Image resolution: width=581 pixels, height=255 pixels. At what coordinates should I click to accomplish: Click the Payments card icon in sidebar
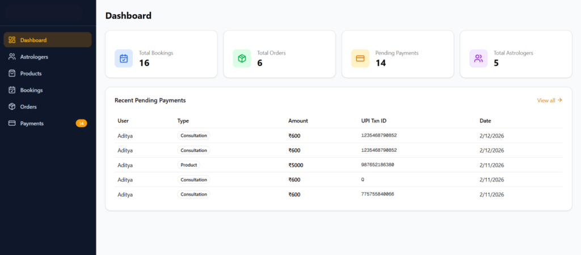[x=12, y=123]
